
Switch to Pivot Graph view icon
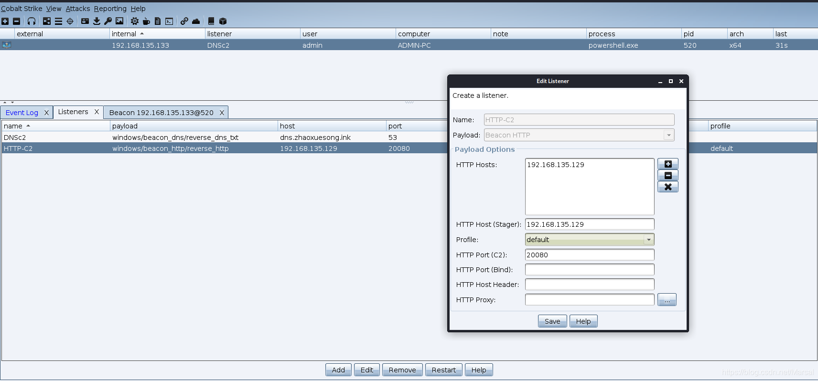(47, 21)
